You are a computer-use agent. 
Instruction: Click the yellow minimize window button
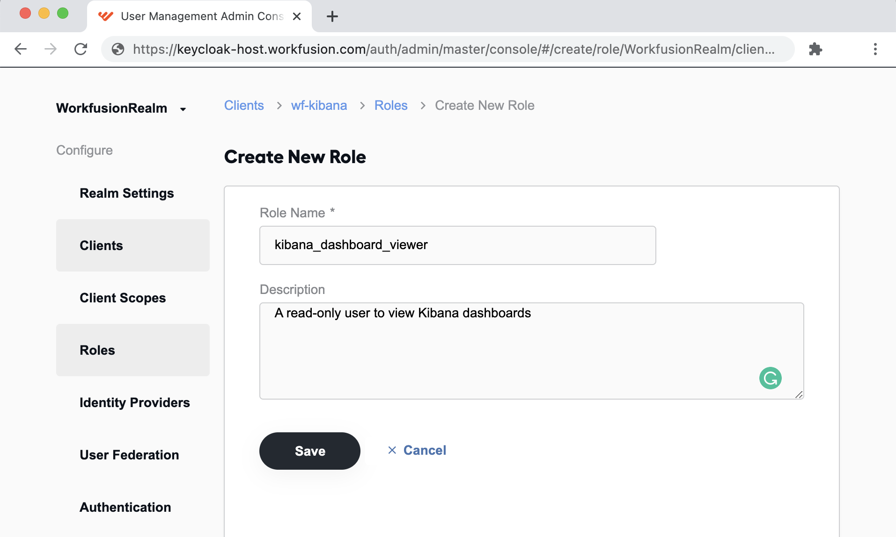tap(44, 13)
